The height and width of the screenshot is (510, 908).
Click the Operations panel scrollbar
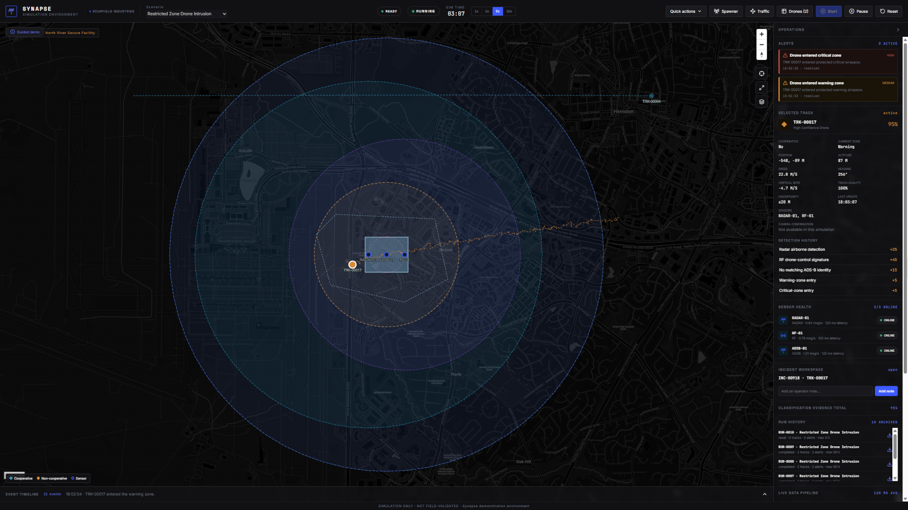(x=905, y=208)
